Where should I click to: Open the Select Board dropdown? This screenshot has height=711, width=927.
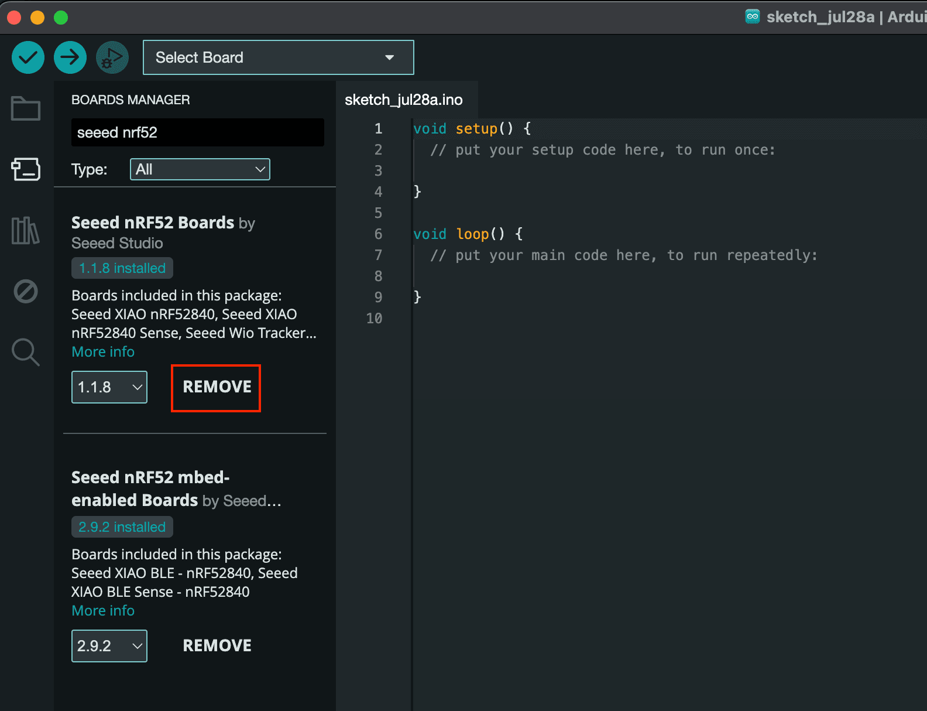[279, 57]
